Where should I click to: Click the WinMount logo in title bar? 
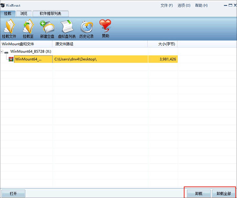(x=3, y=5)
